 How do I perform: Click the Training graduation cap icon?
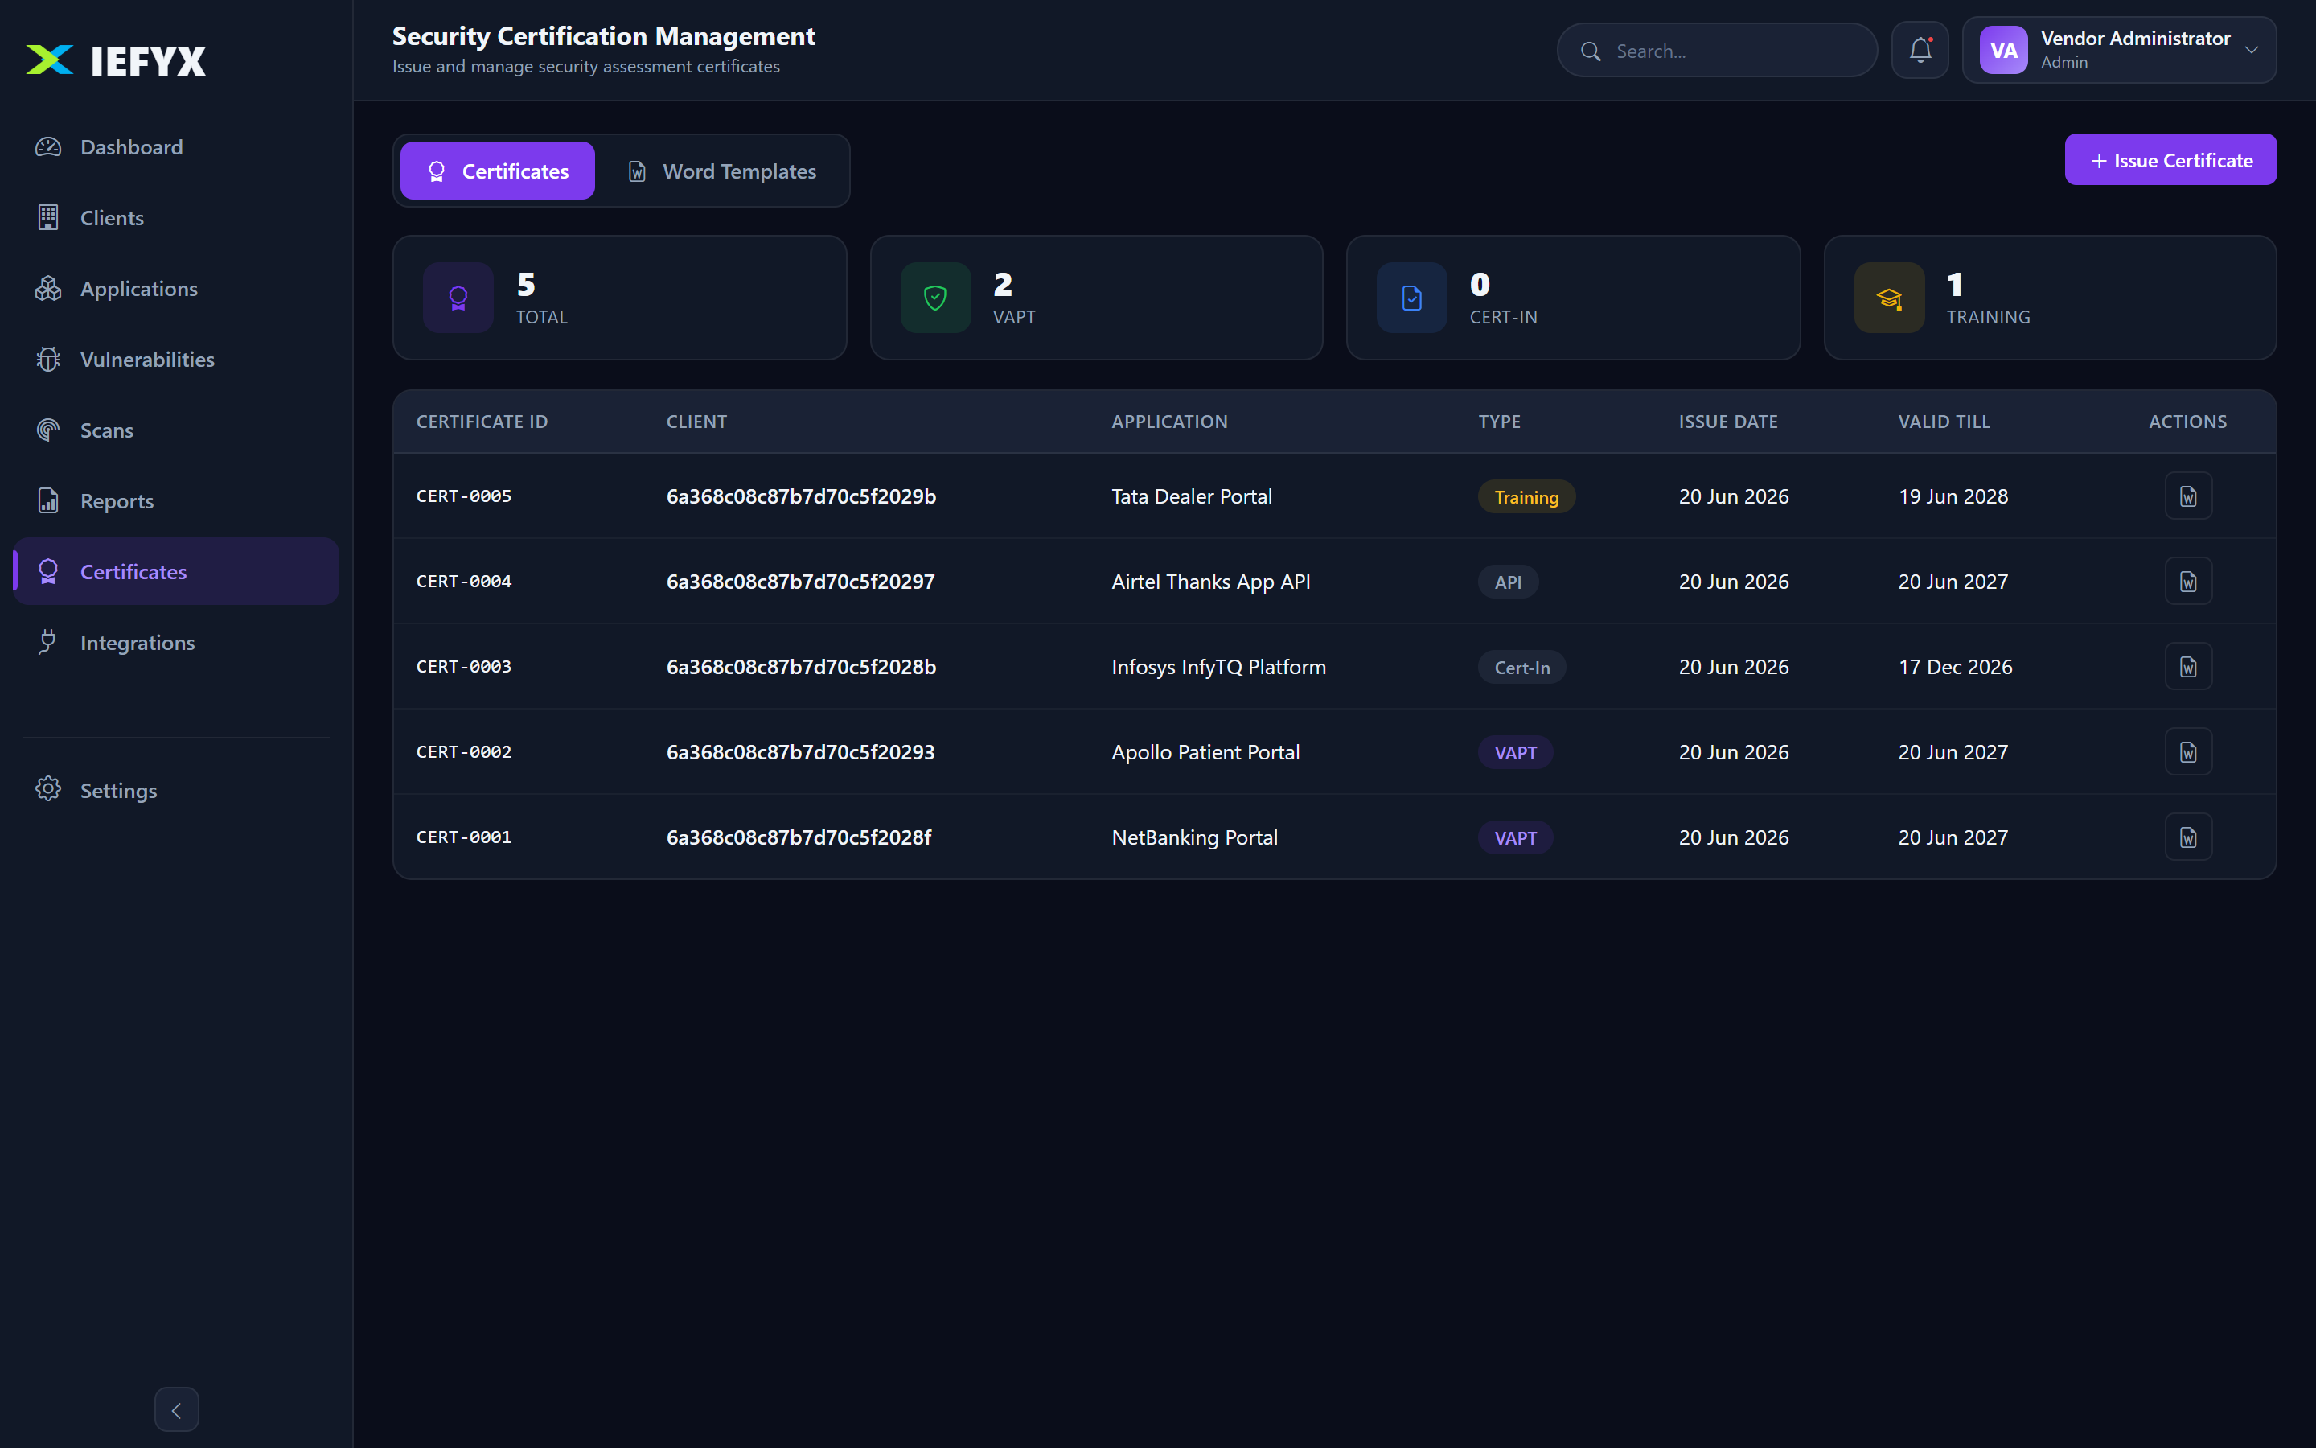[1889, 298]
